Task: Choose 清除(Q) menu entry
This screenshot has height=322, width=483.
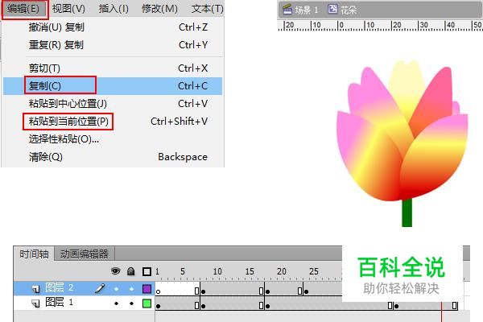Action: coord(113,157)
